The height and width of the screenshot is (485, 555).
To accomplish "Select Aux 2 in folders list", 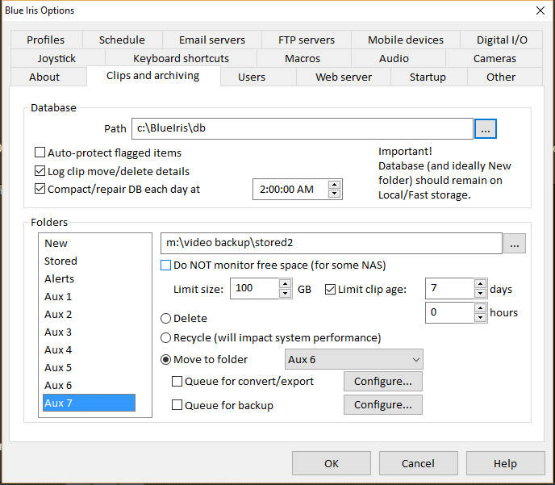I will pyautogui.click(x=89, y=314).
